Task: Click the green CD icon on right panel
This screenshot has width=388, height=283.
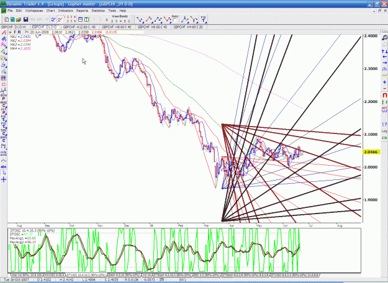Action: [x=384, y=138]
